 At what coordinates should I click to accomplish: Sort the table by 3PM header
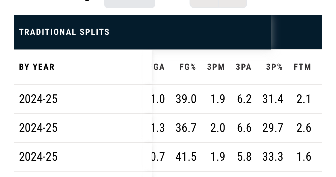pyautogui.click(x=216, y=67)
